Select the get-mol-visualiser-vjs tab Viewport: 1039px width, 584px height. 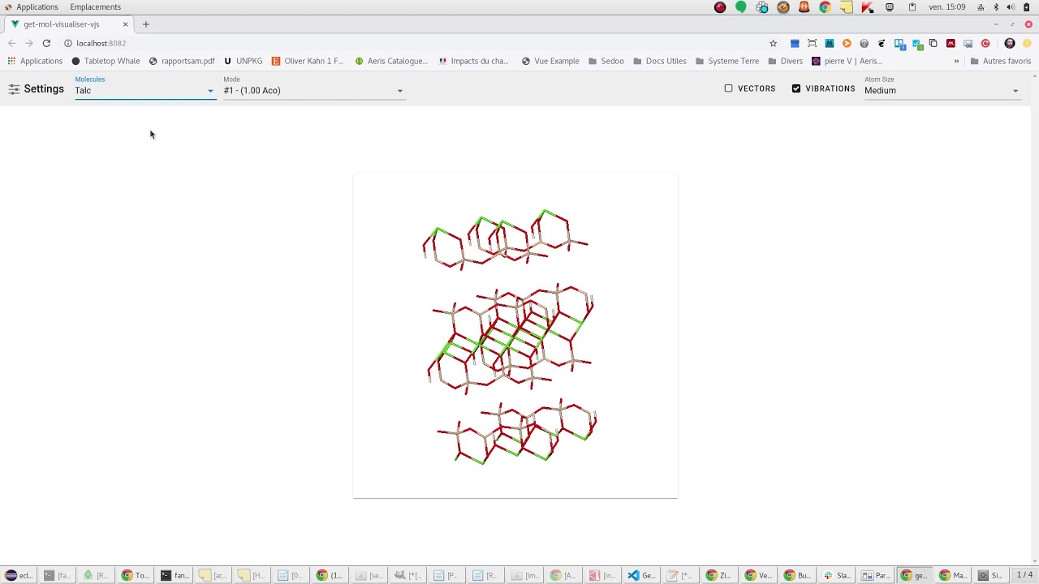69,24
